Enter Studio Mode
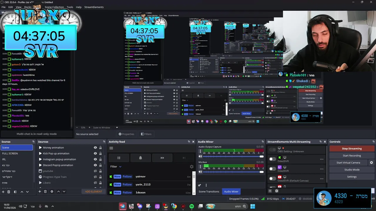 point(352,170)
